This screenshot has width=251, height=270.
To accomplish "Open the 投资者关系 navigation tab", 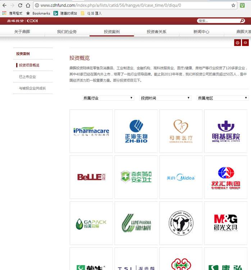I will (156, 32).
